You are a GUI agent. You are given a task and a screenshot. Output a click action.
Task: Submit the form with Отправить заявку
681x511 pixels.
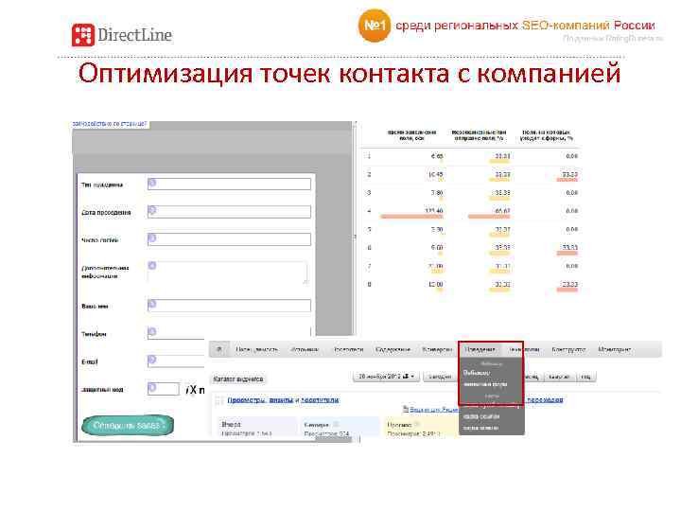(128, 426)
